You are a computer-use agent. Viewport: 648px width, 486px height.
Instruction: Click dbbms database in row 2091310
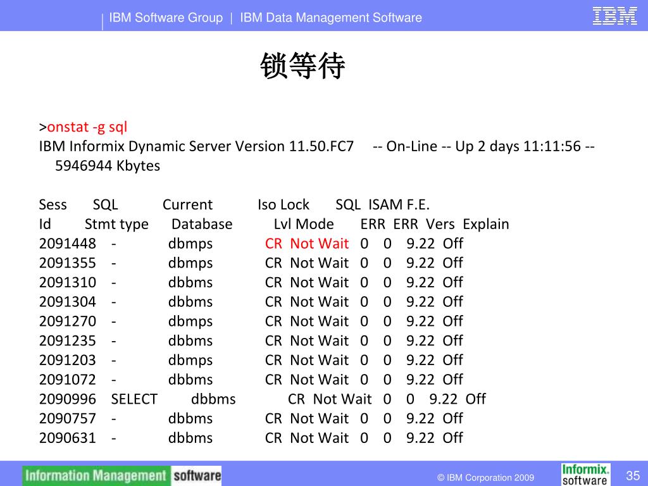point(190,282)
